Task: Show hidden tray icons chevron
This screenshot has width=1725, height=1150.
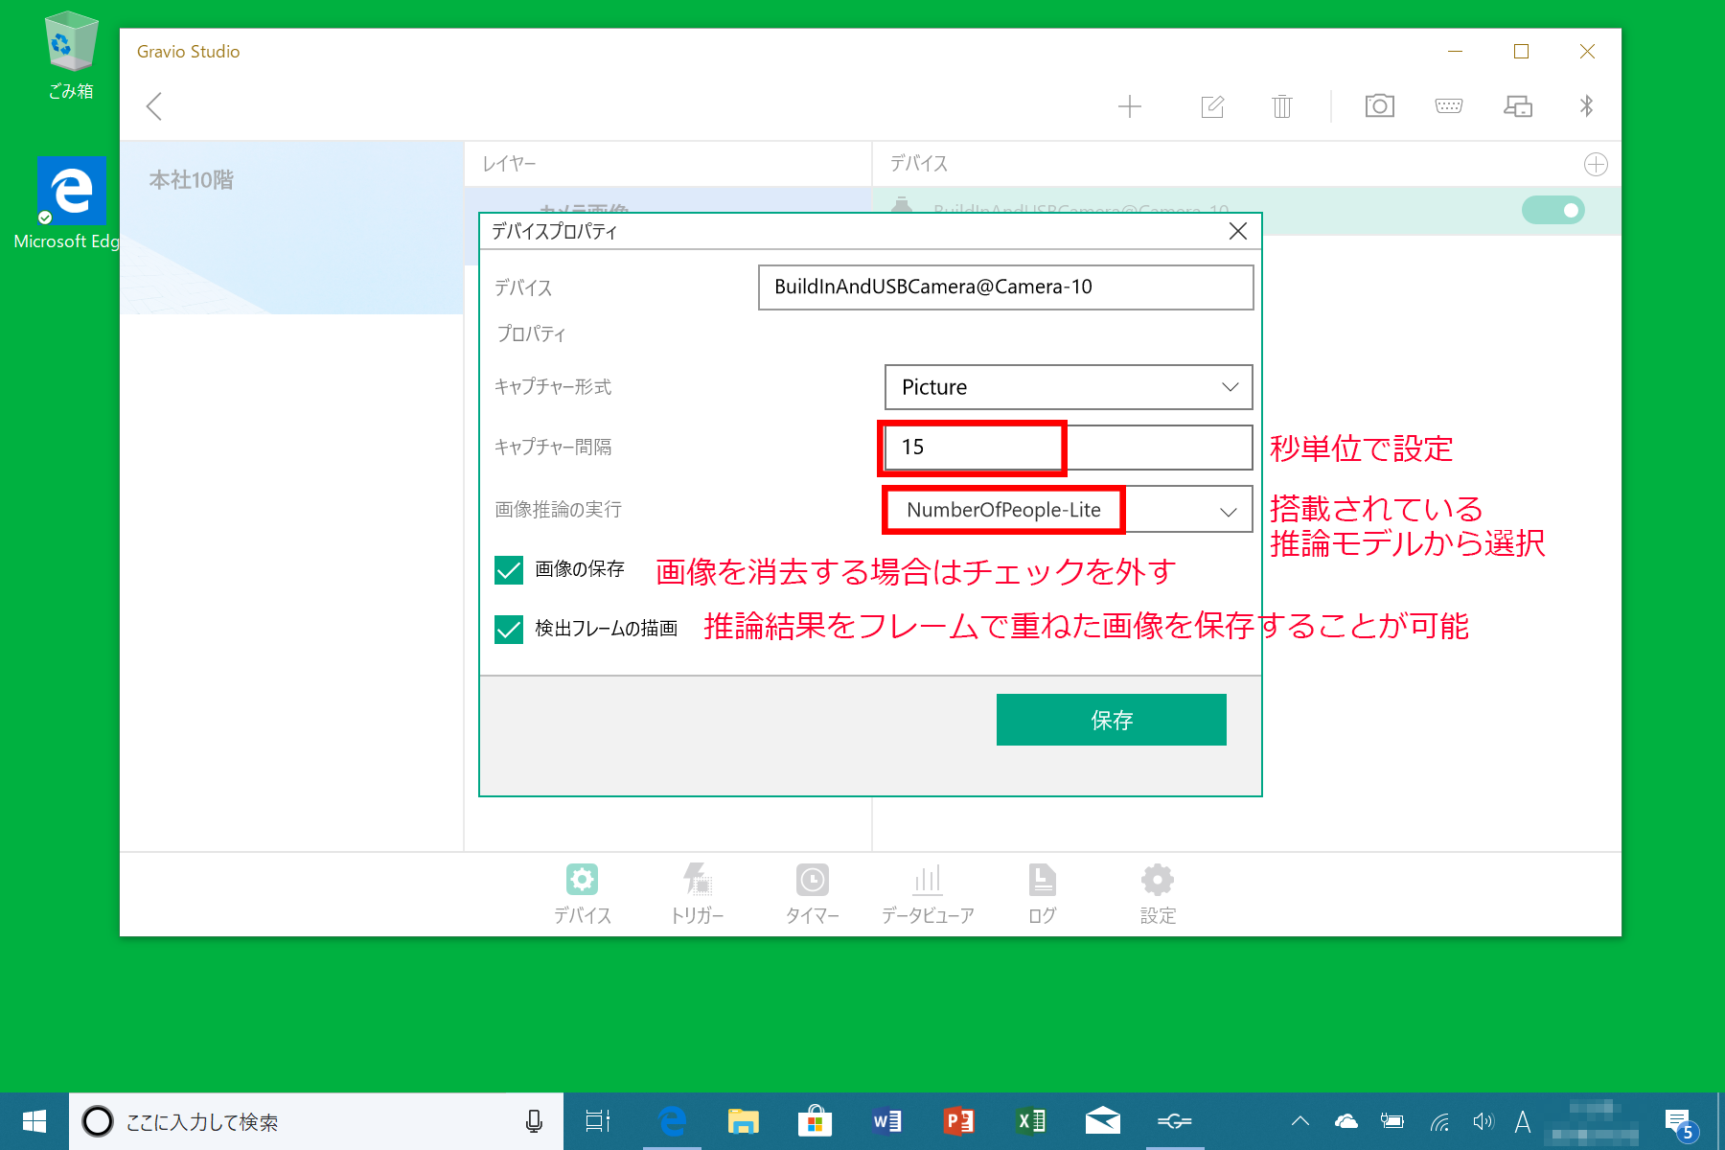Action: [x=1300, y=1121]
